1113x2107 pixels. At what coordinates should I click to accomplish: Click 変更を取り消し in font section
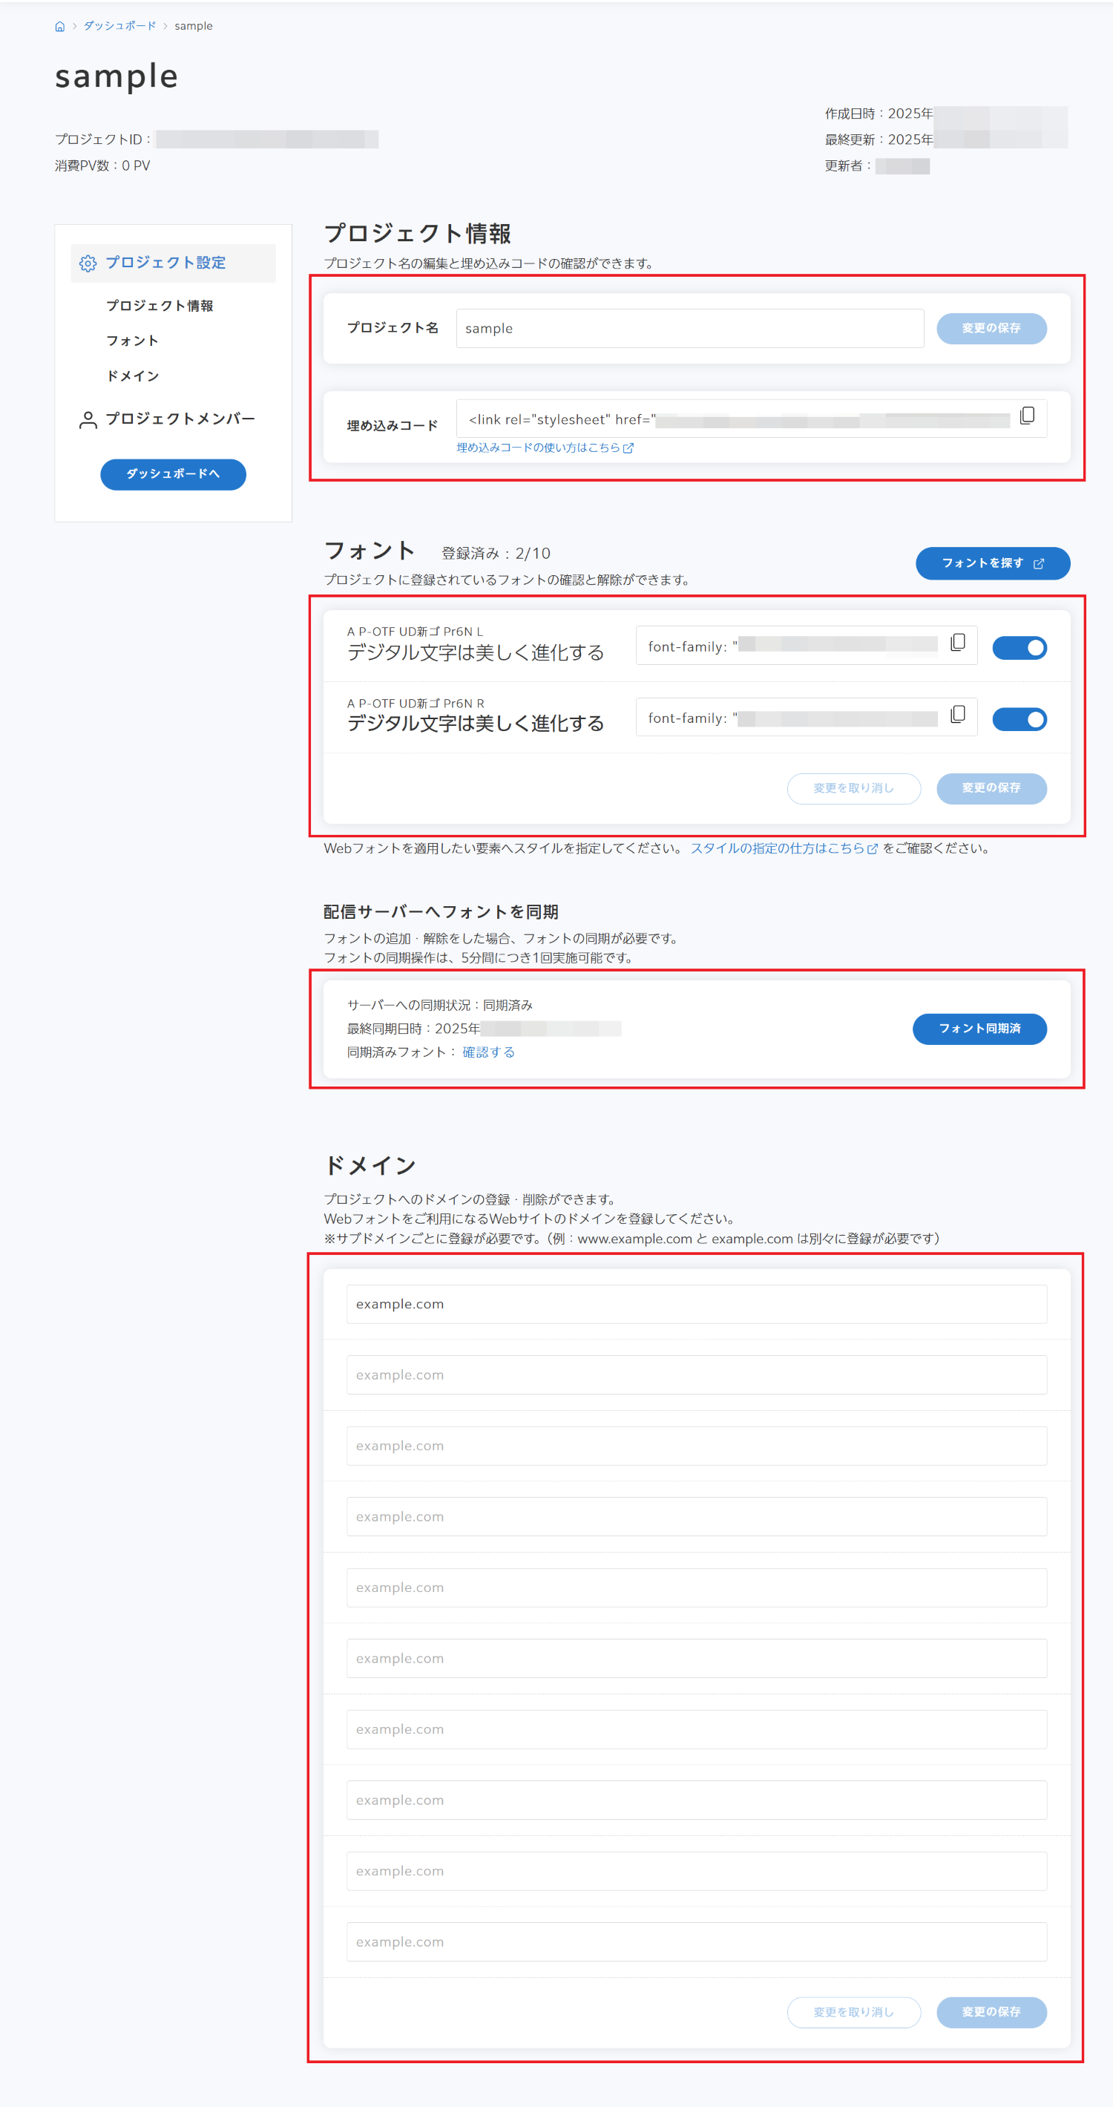pos(854,788)
